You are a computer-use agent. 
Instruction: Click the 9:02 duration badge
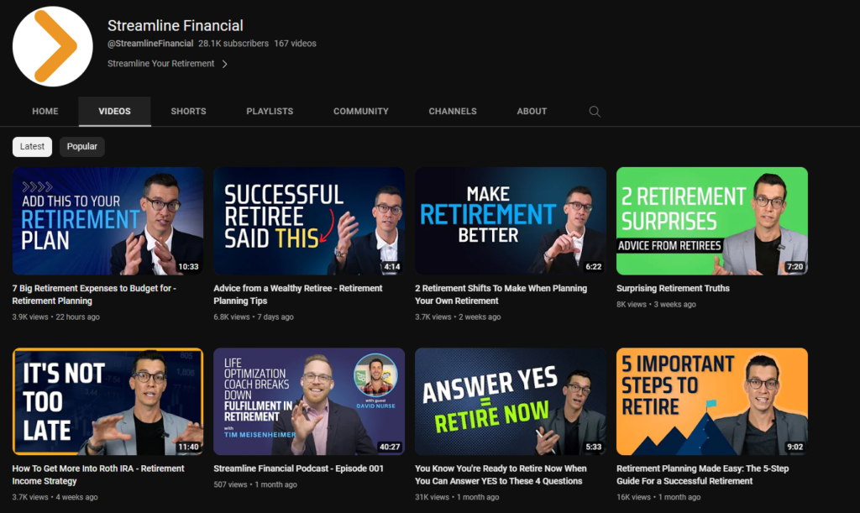coord(794,448)
